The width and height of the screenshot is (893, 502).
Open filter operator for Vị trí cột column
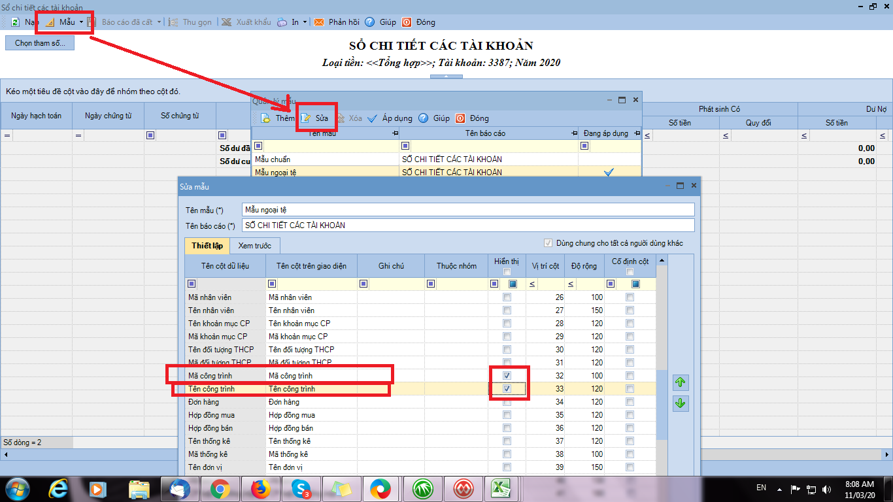[x=532, y=284]
